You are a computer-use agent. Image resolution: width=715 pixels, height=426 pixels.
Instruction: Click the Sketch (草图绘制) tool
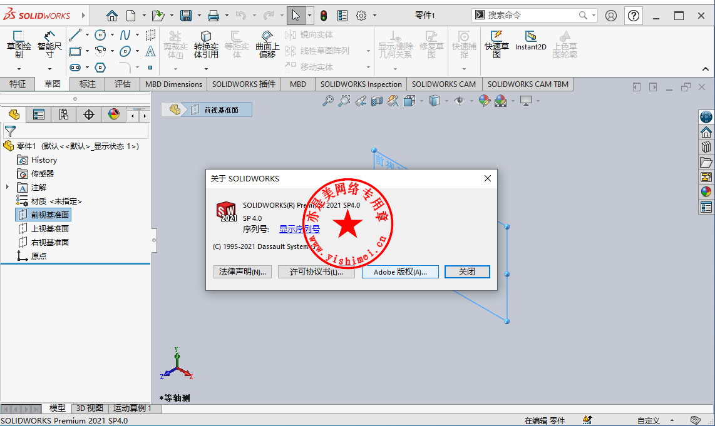19,44
